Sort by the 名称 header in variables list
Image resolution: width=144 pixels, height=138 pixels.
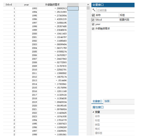click(98, 15)
